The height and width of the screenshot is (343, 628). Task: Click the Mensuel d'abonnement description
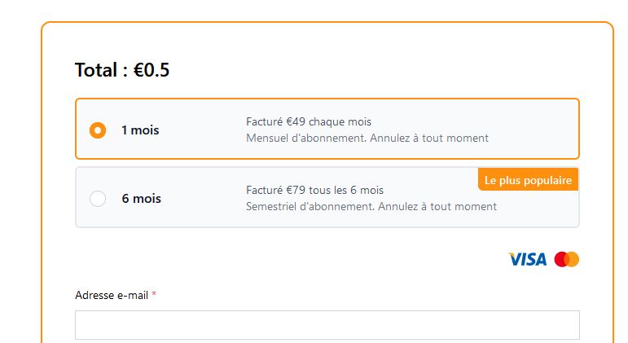(367, 139)
